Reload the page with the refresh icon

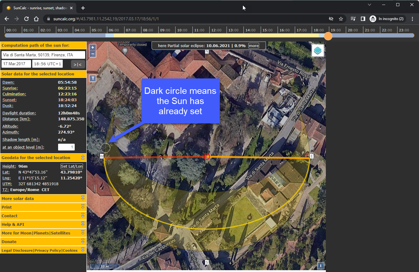(x=26, y=19)
